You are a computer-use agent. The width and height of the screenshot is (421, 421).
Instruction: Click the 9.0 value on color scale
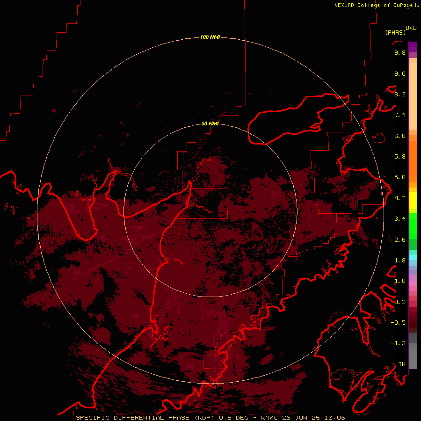point(400,73)
